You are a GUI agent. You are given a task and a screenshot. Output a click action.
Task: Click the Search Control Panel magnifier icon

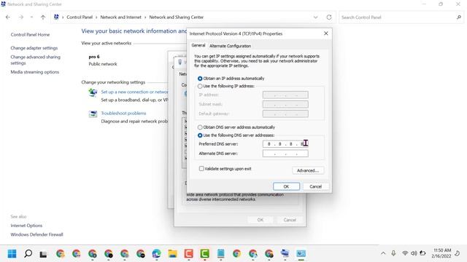click(x=459, y=17)
